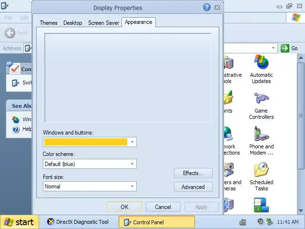Click the Switch view icon in sidebar
This screenshot has height=229, width=305.
pos(15,83)
